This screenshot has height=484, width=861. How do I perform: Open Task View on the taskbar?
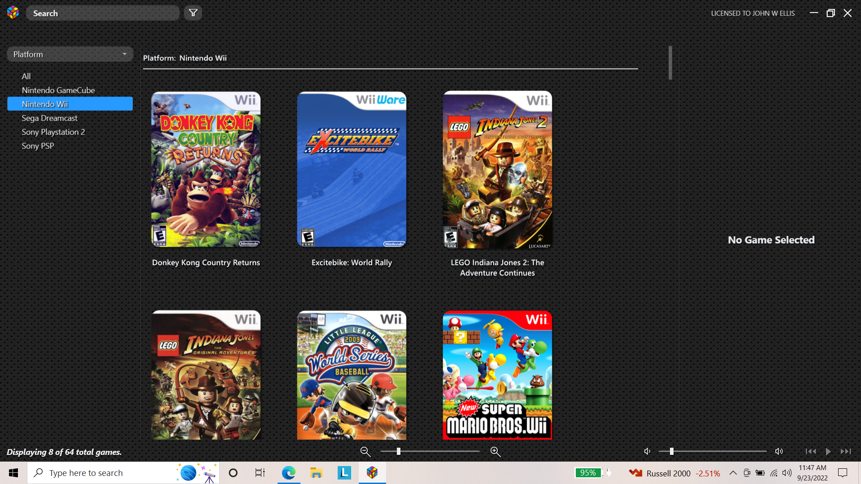260,473
